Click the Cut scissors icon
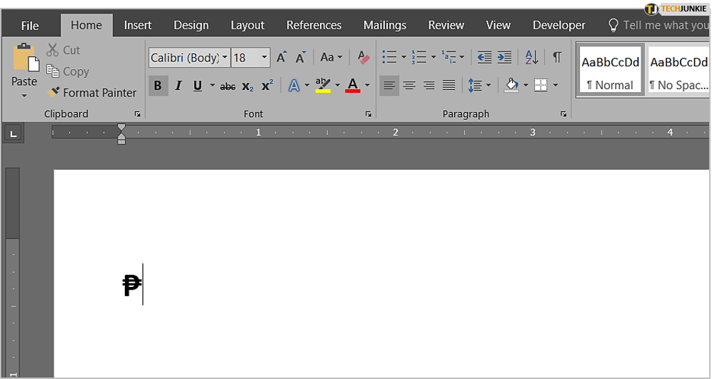 (x=53, y=50)
